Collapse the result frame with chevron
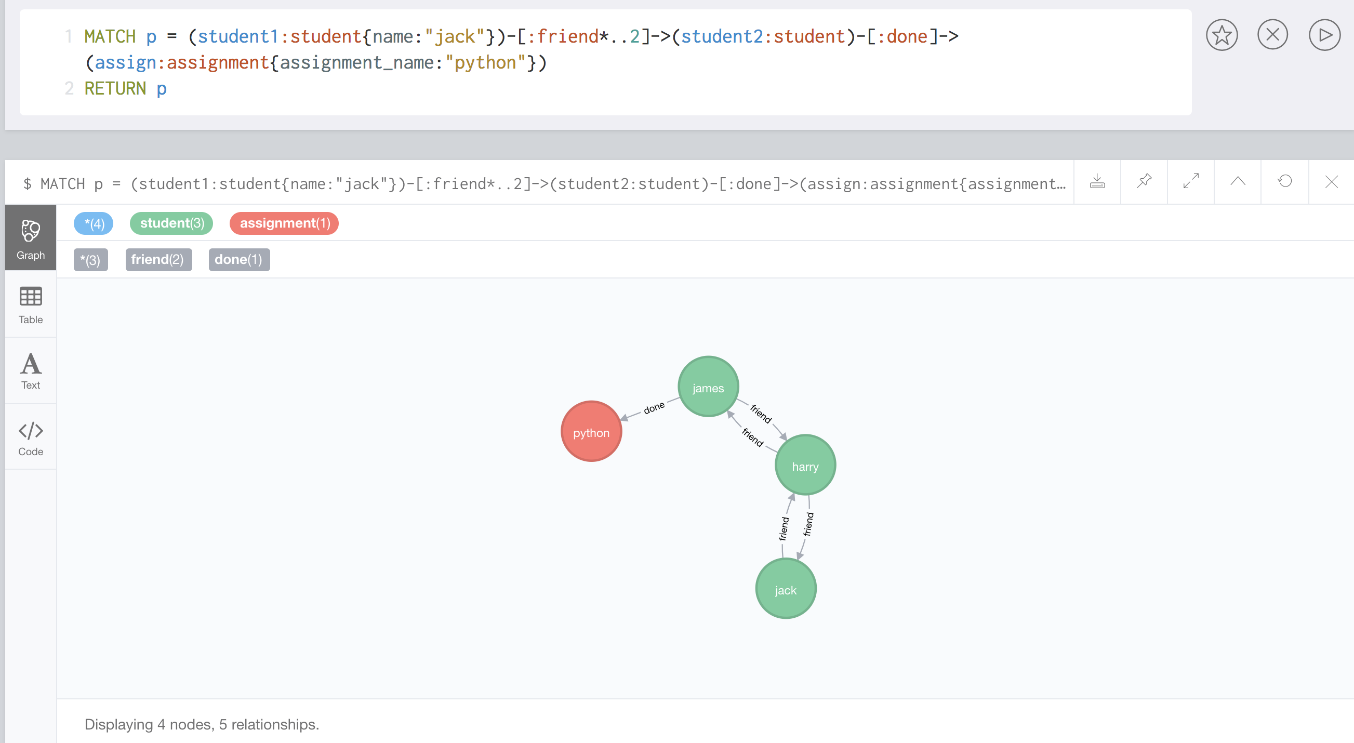1354x743 pixels. click(1237, 182)
